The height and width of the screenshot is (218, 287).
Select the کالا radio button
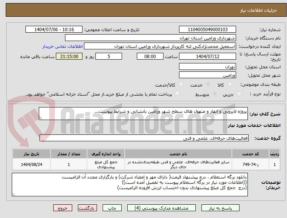tap(230, 84)
